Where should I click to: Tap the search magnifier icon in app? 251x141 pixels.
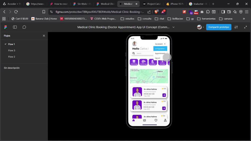coord(134,53)
